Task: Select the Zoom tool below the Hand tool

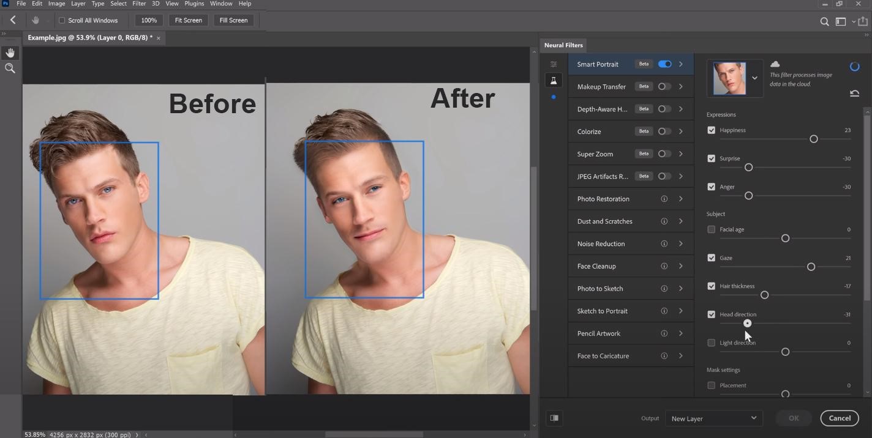Action: click(x=10, y=68)
